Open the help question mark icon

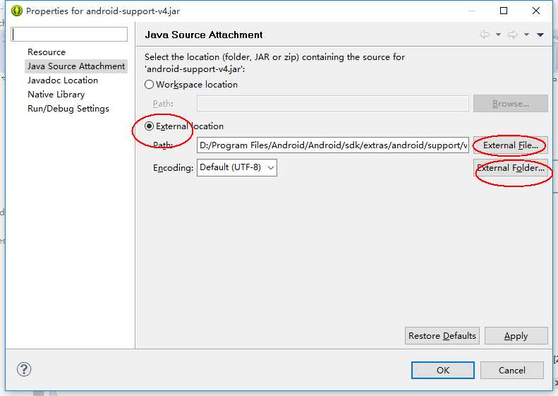[x=24, y=369]
